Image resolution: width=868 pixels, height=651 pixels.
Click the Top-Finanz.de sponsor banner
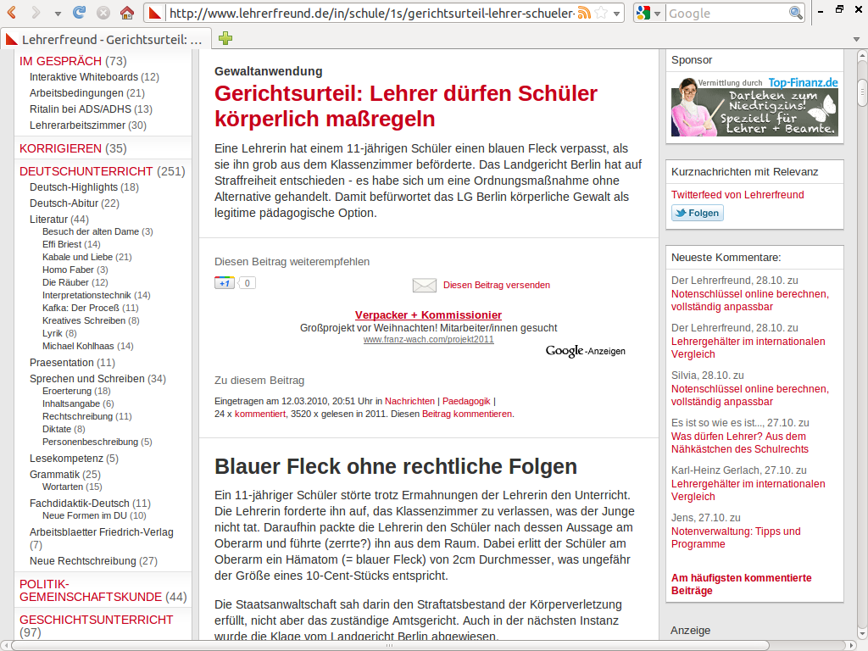[x=754, y=107]
